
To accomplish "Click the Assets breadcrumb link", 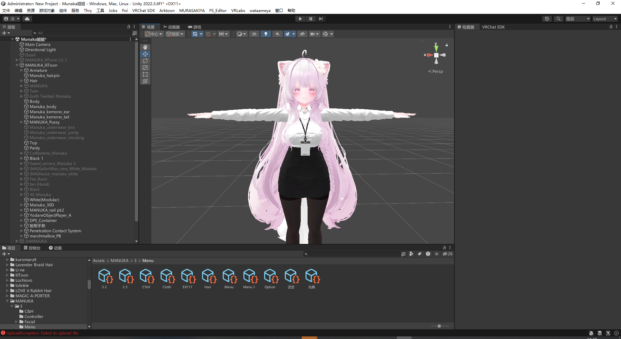I will tap(99, 261).
